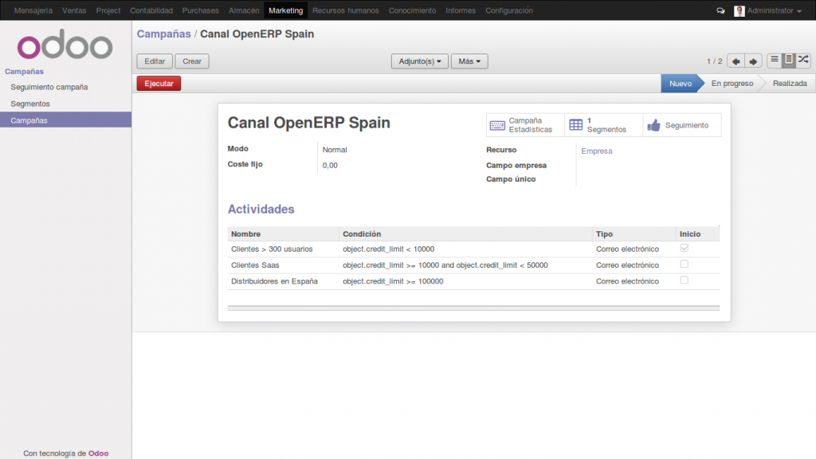Go to previous record with arrow icon
The image size is (816, 459).
[x=738, y=61]
